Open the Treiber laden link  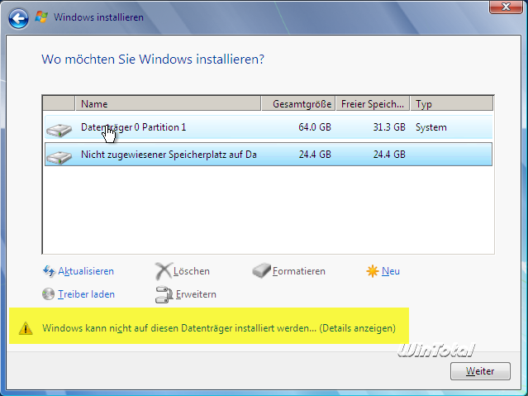pyautogui.click(x=86, y=294)
